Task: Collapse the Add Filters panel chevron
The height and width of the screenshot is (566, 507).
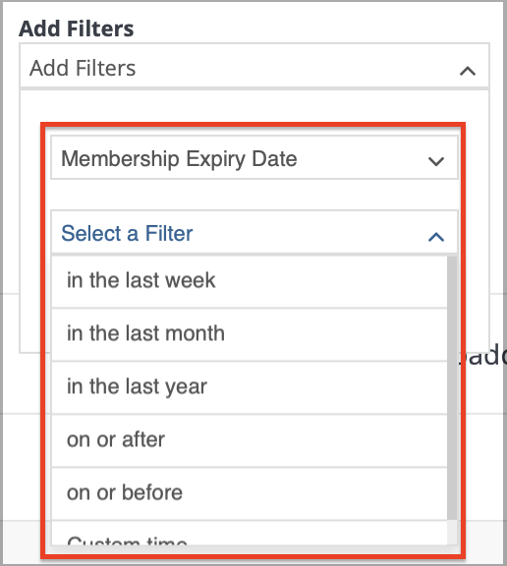Action: tap(468, 71)
